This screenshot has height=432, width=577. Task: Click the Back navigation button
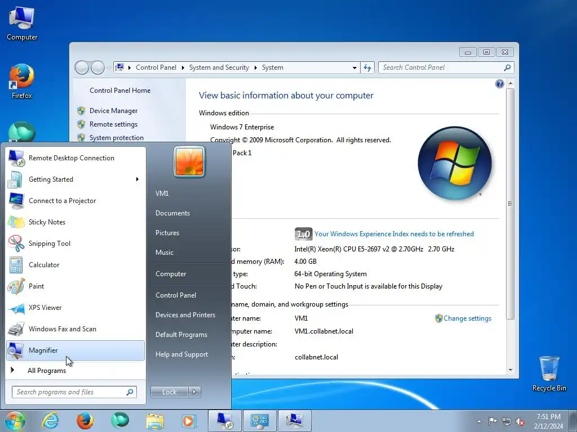(82, 67)
